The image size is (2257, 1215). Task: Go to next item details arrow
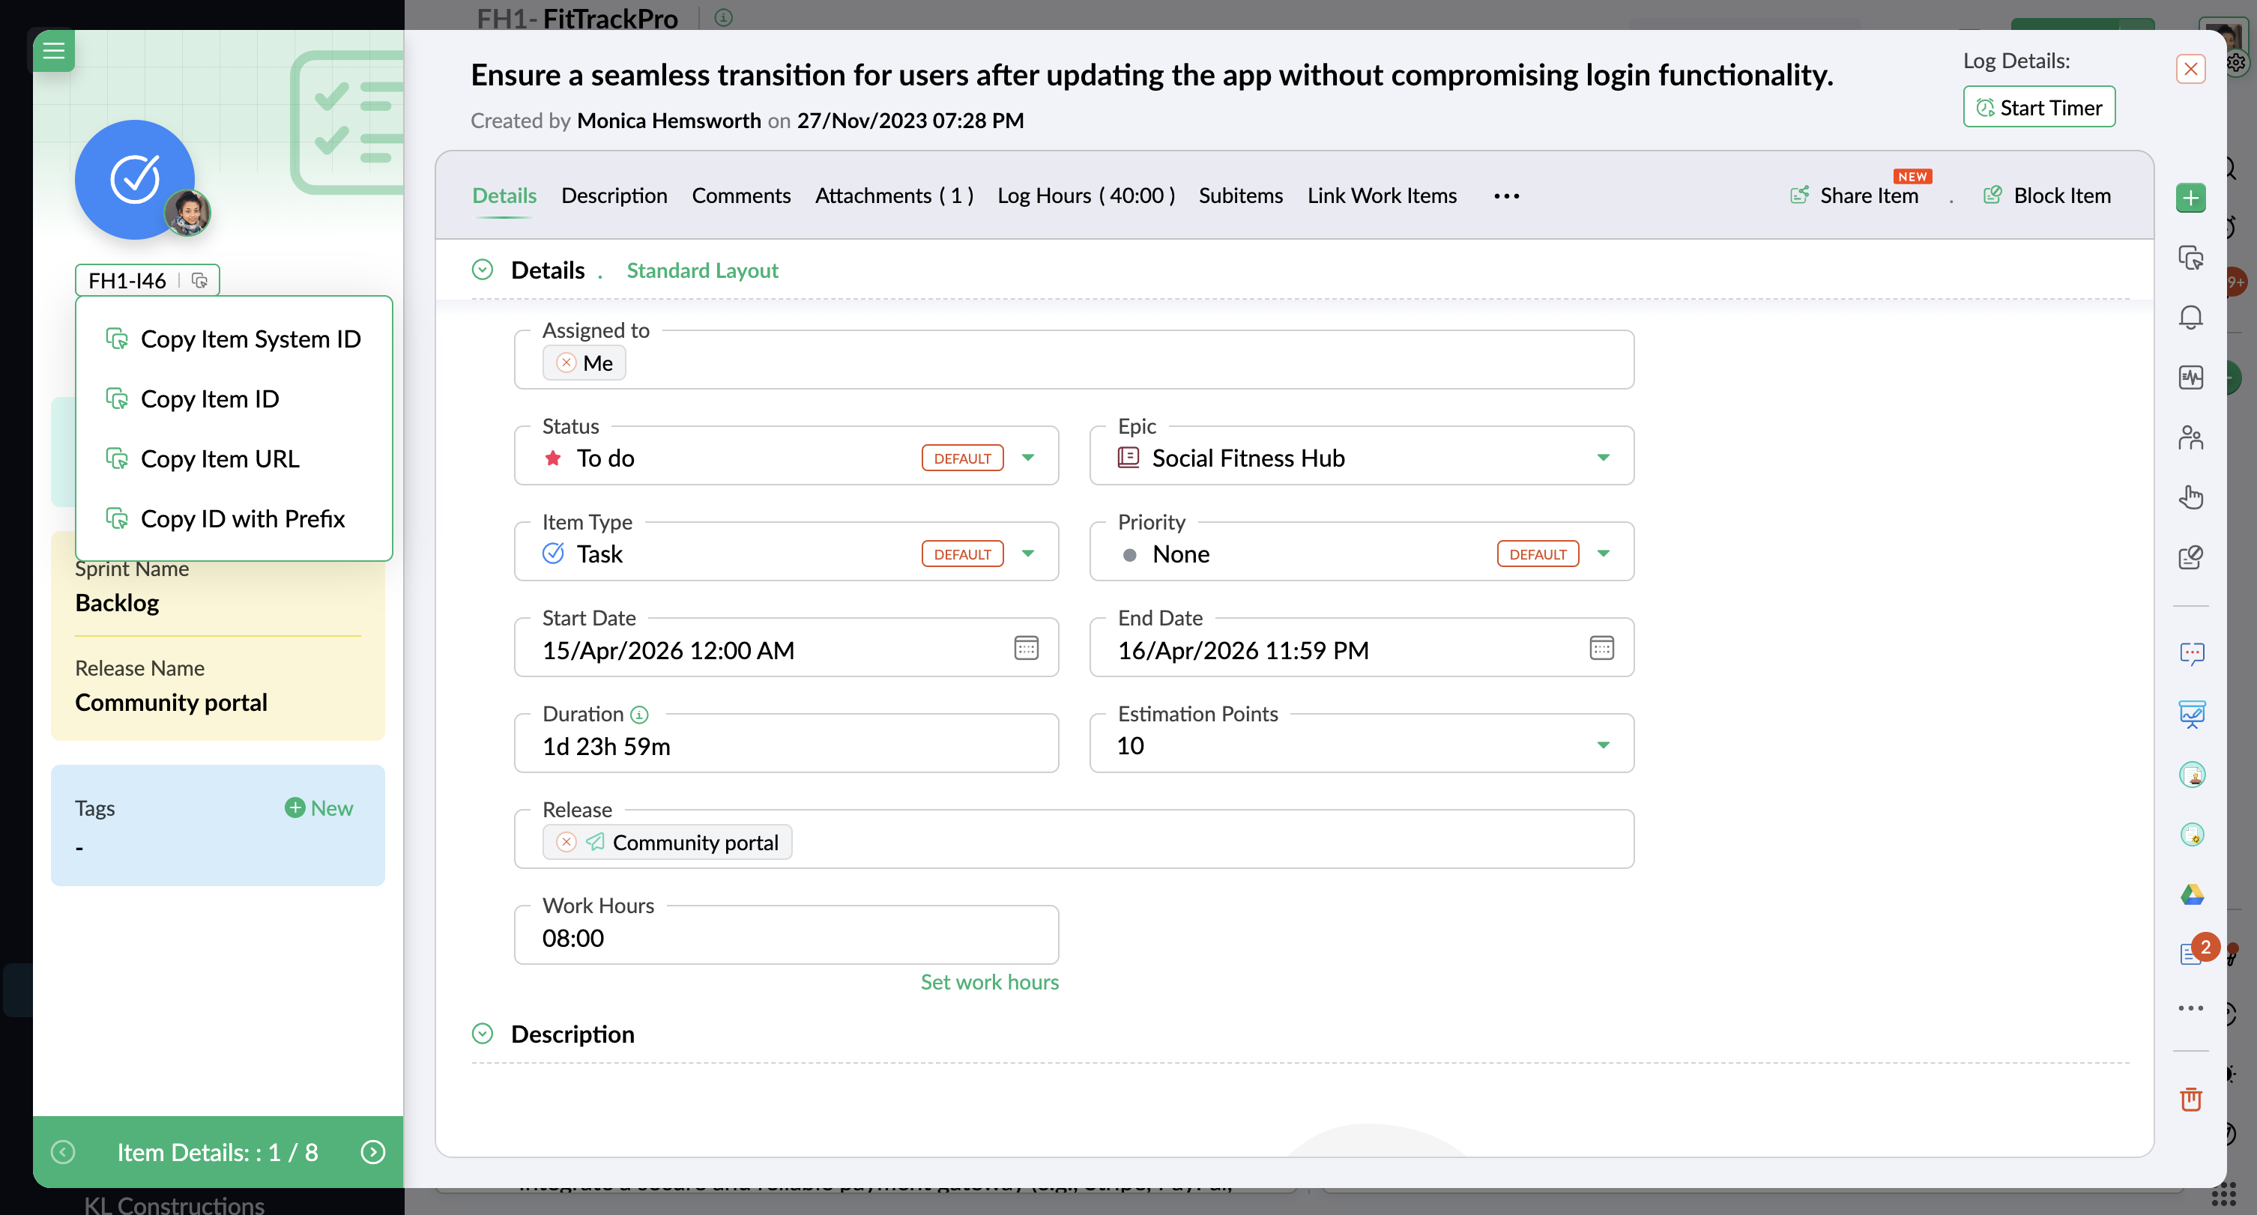click(x=373, y=1152)
